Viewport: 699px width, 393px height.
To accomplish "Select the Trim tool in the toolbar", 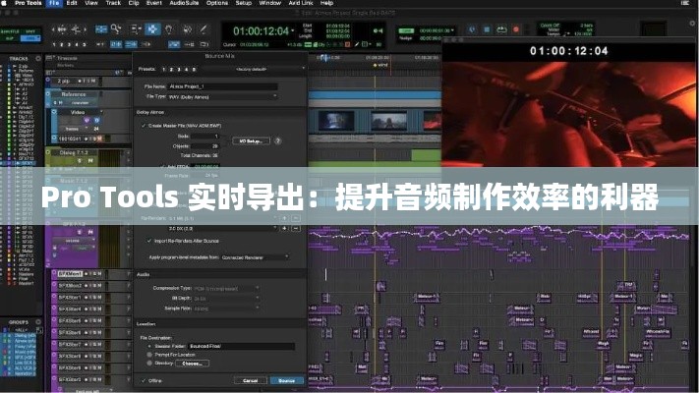I will 136,29.
